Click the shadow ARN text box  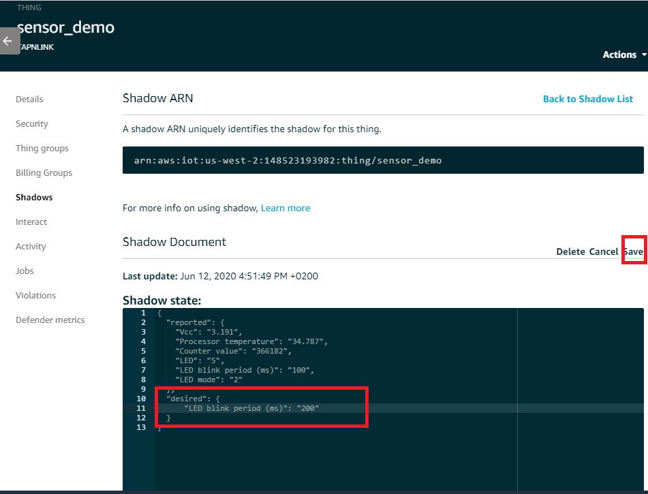[x=383, y=160]
